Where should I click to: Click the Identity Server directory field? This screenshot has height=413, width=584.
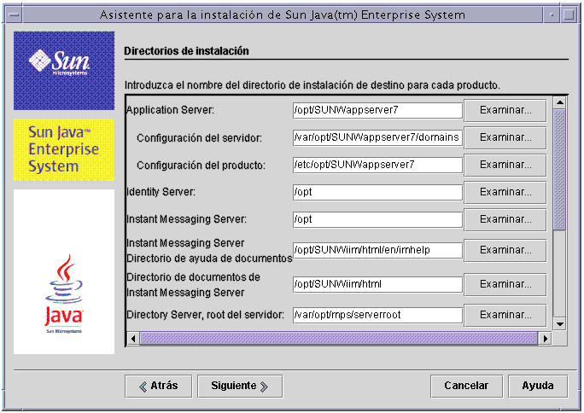(377, 192)
